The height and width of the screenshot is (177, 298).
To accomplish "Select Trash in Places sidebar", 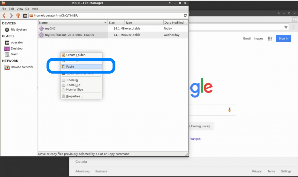I will pos(14,54).
